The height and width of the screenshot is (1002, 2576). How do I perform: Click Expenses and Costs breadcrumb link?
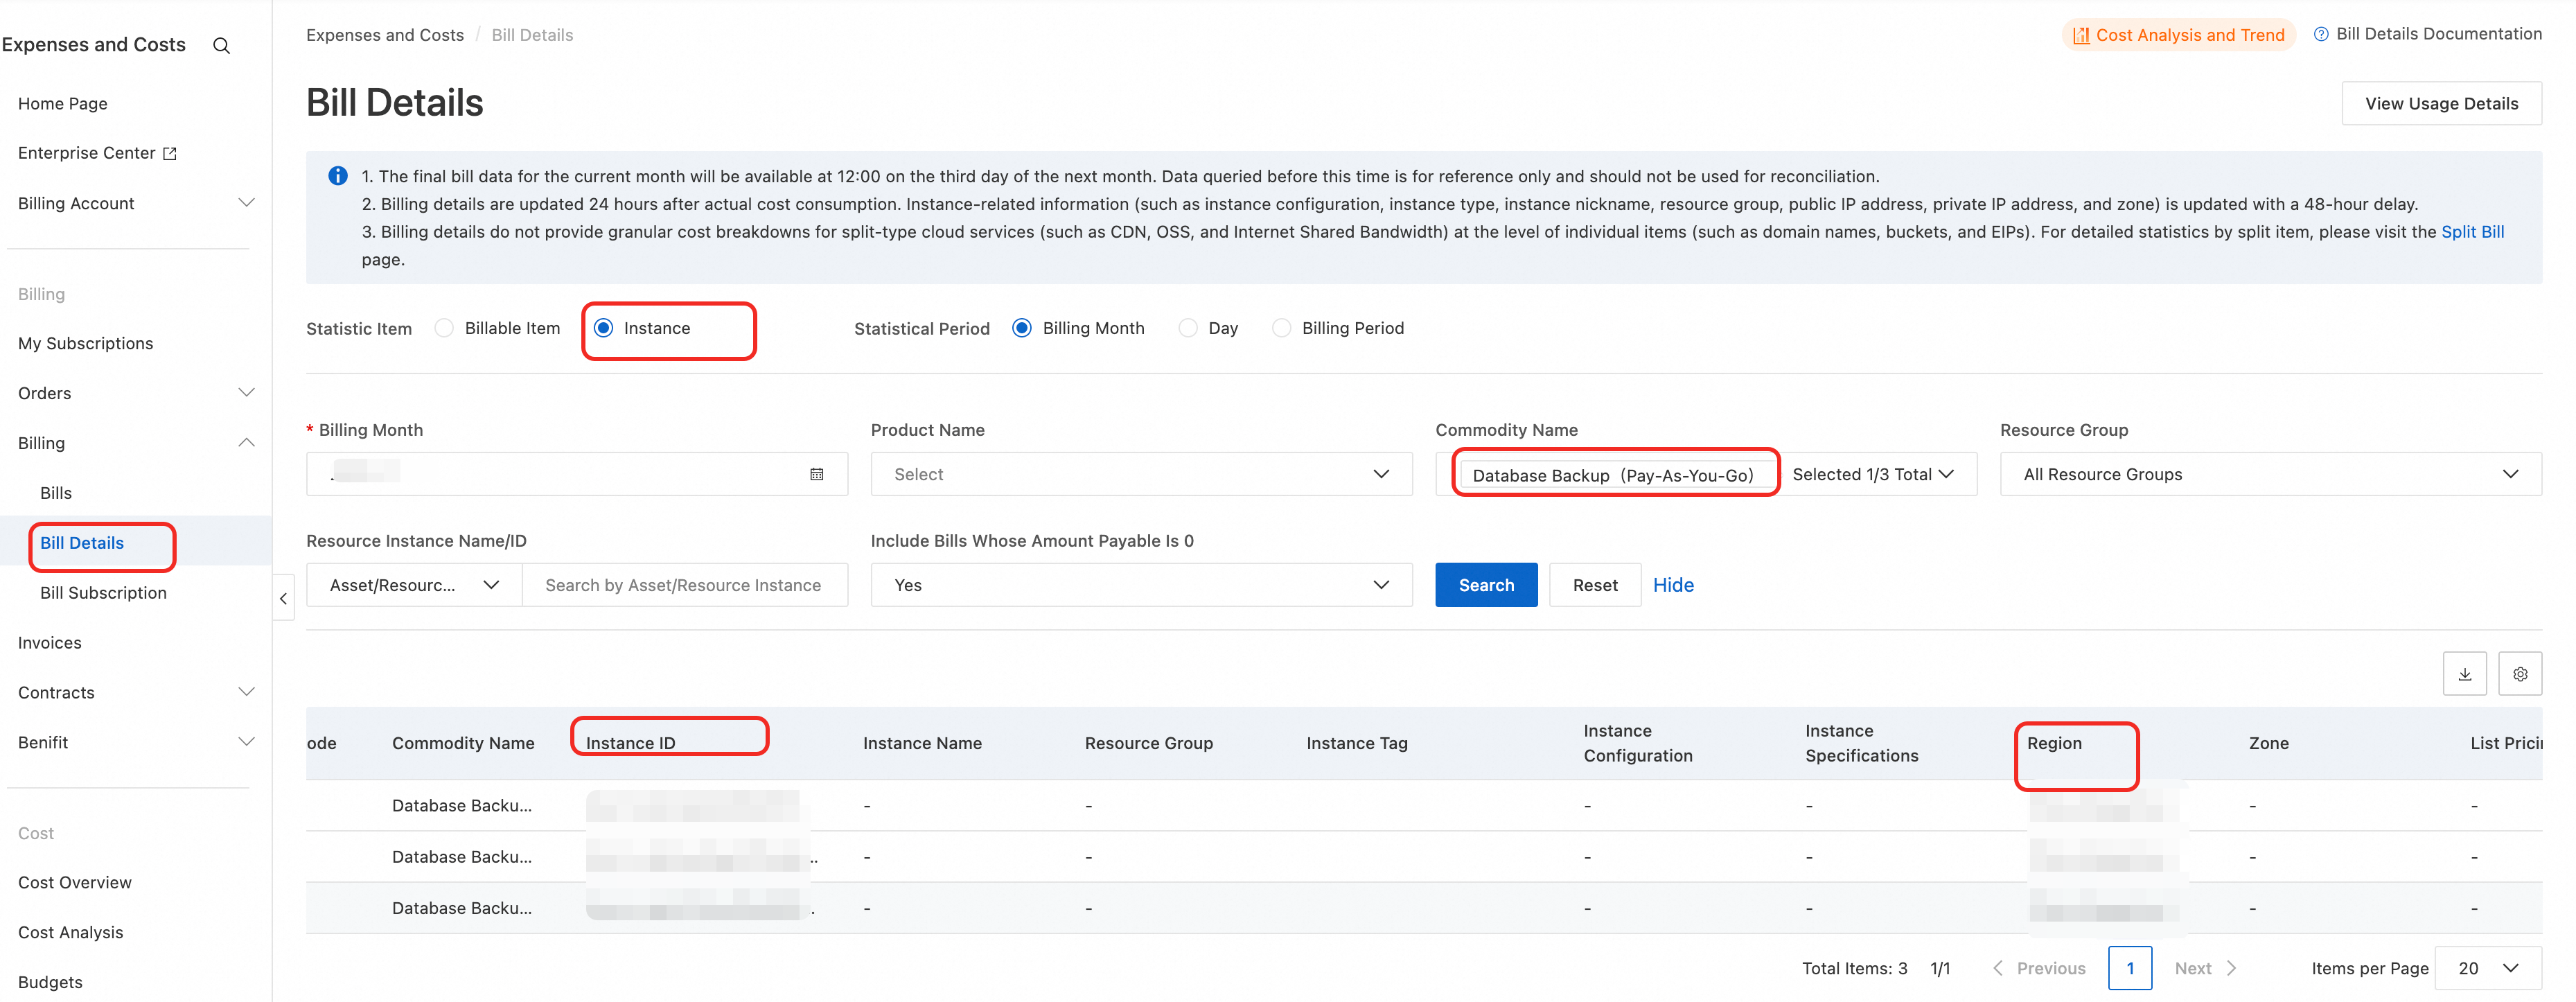click(x=385, y=35)
